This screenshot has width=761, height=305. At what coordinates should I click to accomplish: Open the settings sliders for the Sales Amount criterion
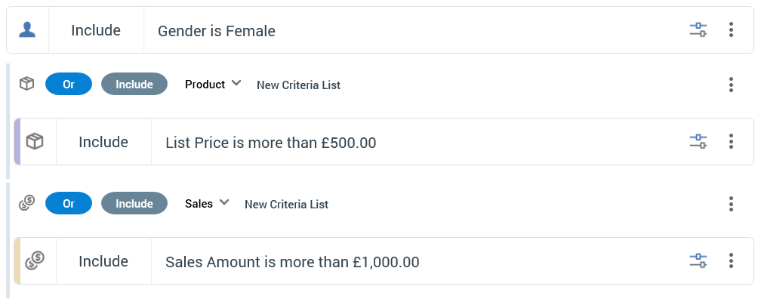pos(698,261)
